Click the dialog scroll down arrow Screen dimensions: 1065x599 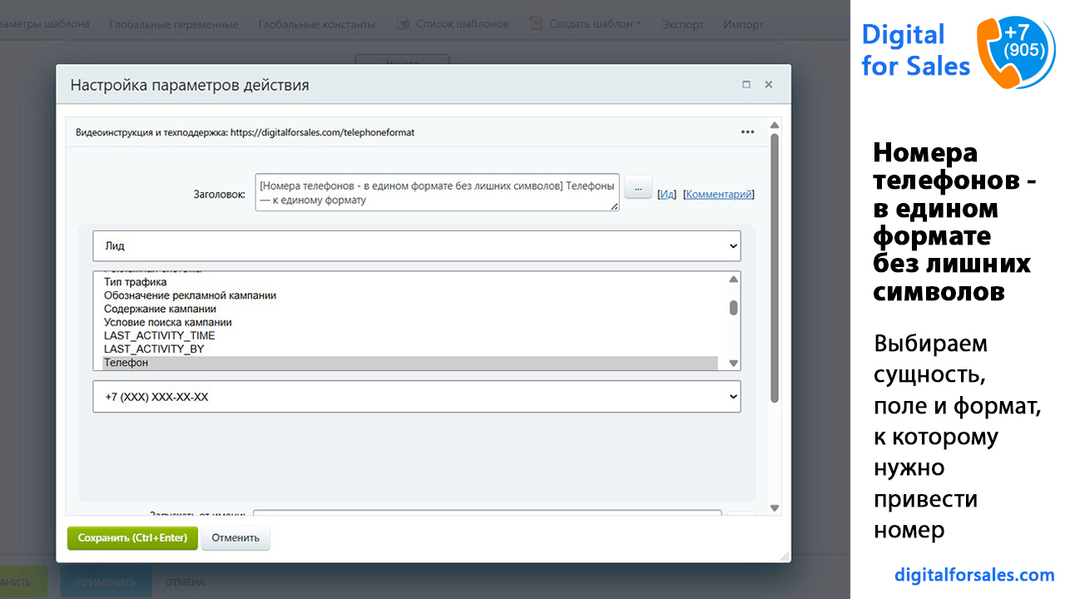[x=775, y=508]
